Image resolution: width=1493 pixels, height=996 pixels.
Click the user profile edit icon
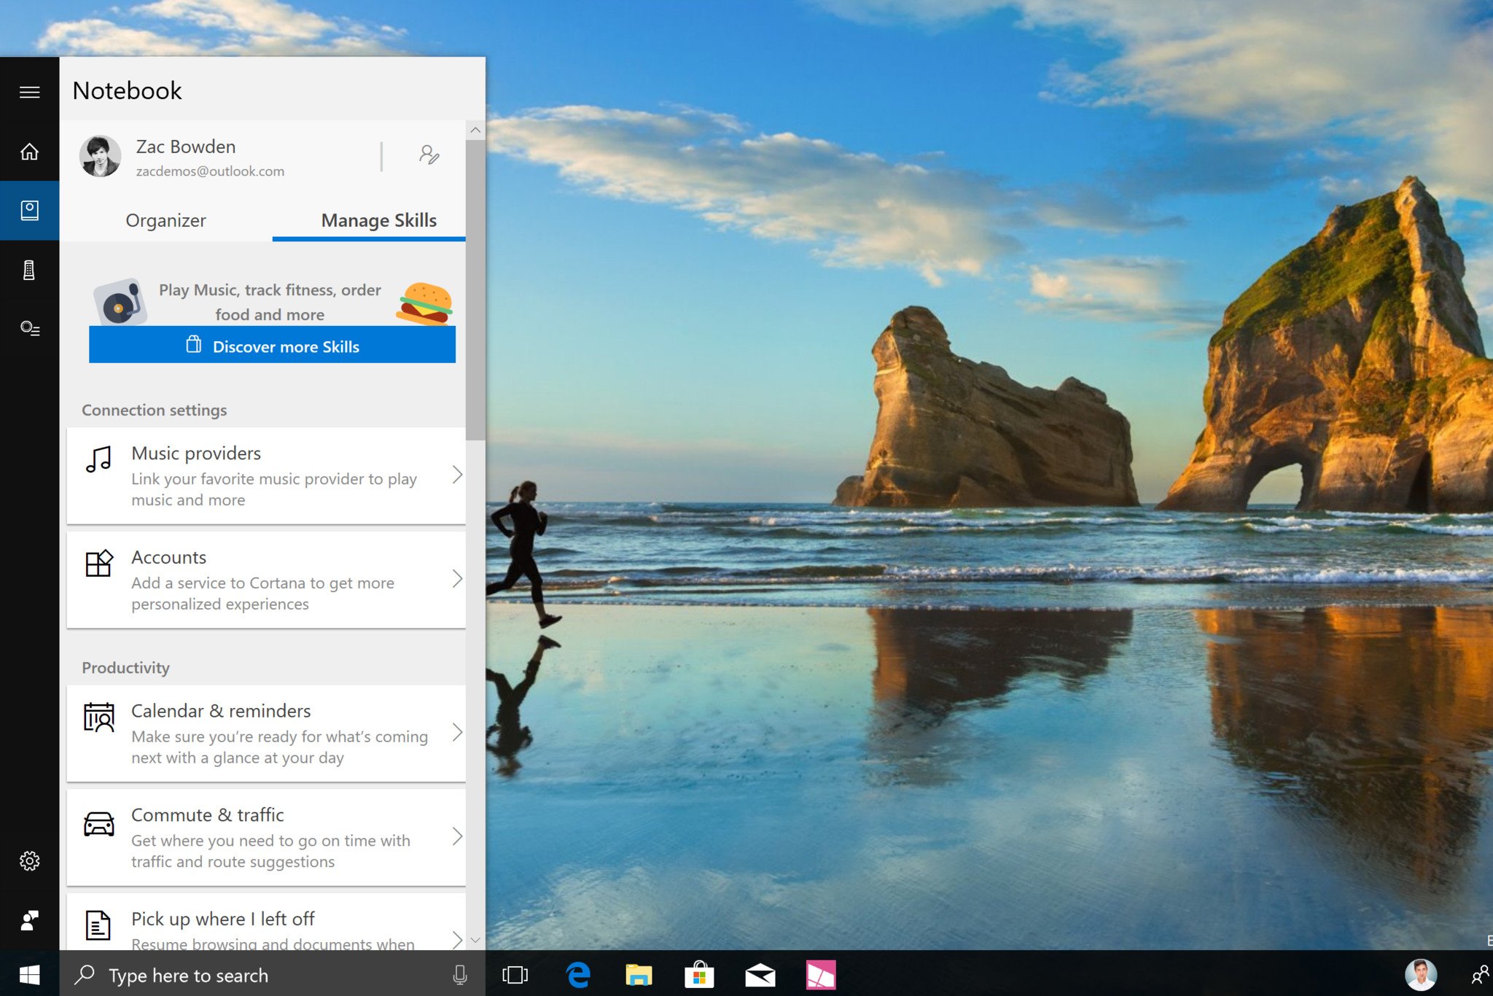pyautogui.click(x=428, y=155)
